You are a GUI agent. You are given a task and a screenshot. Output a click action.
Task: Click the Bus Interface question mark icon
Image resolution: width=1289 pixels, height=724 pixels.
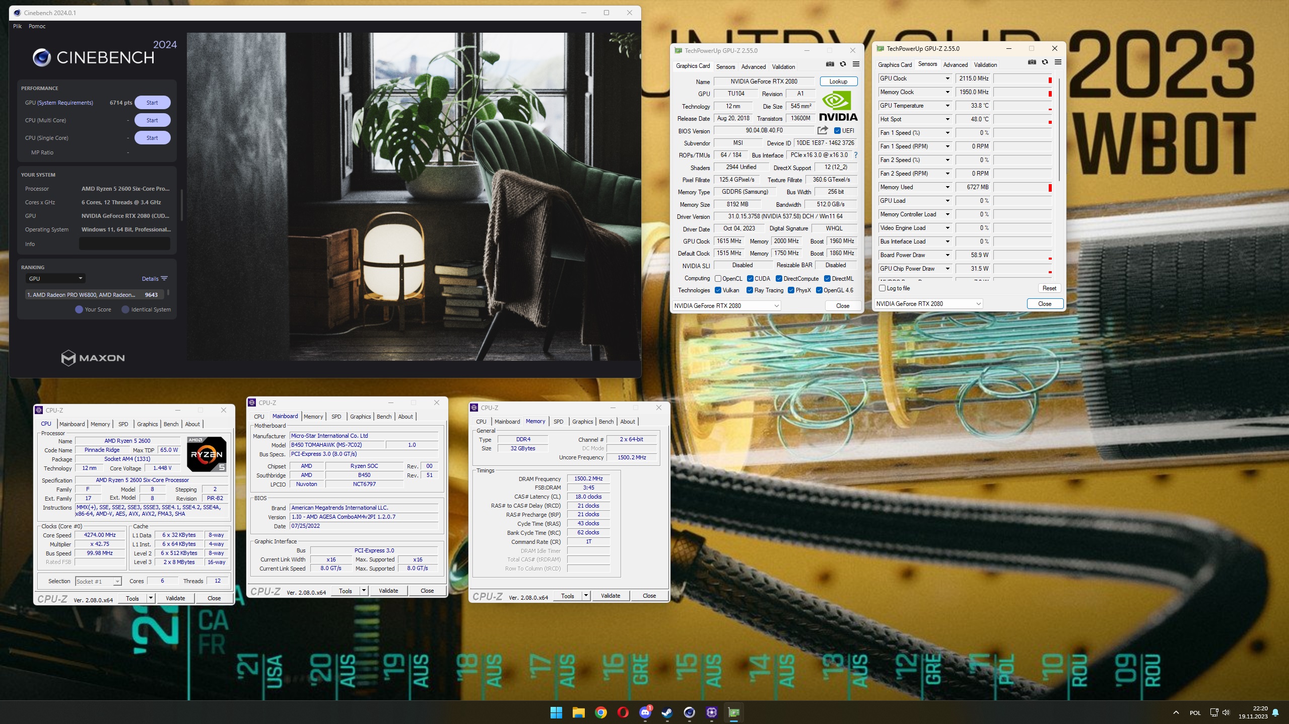855,155
